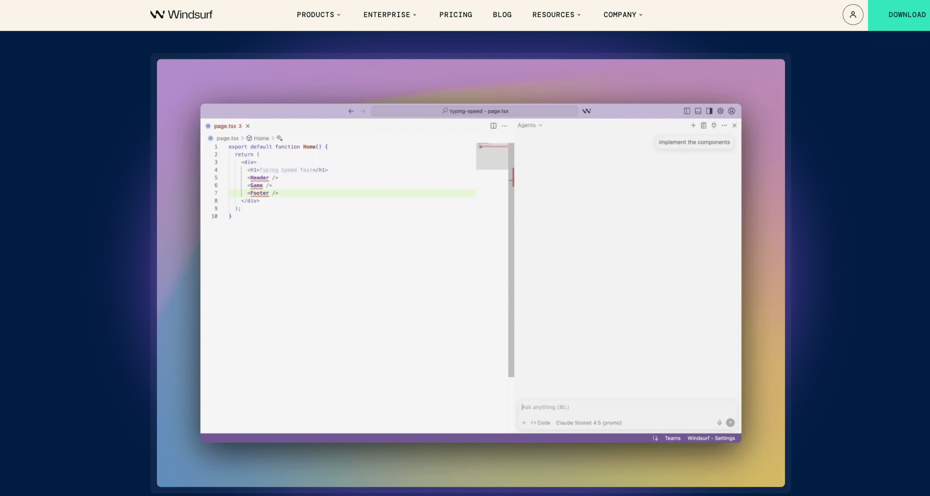Viewport: 930px width, 496px height.
Task: Open the user account icon
Action: 853,15
